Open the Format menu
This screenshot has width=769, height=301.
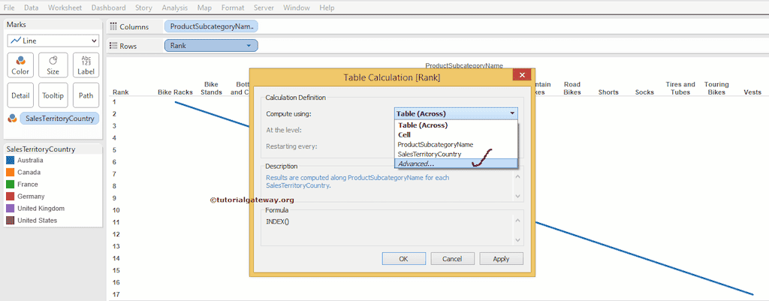pos(233,8)
